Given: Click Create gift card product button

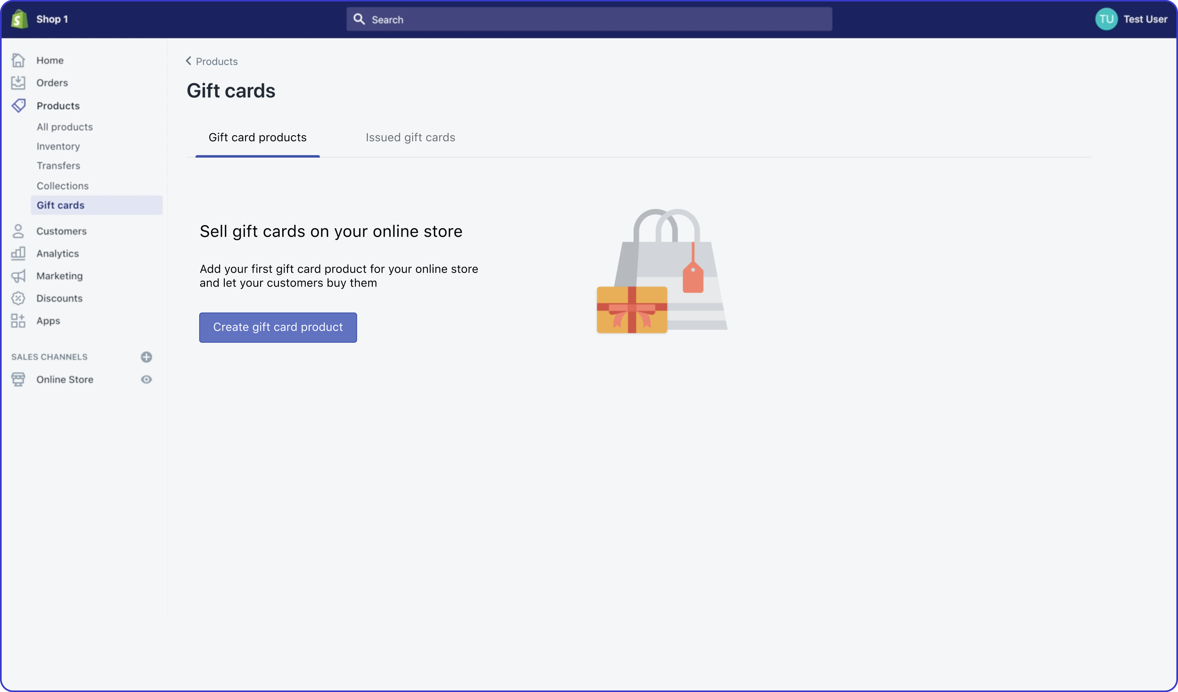Looking at the screenshot, I should click(x=278, y=327).
